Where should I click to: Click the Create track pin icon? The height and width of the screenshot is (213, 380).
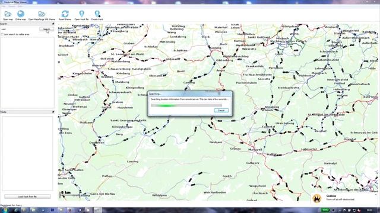coord(97,14)
